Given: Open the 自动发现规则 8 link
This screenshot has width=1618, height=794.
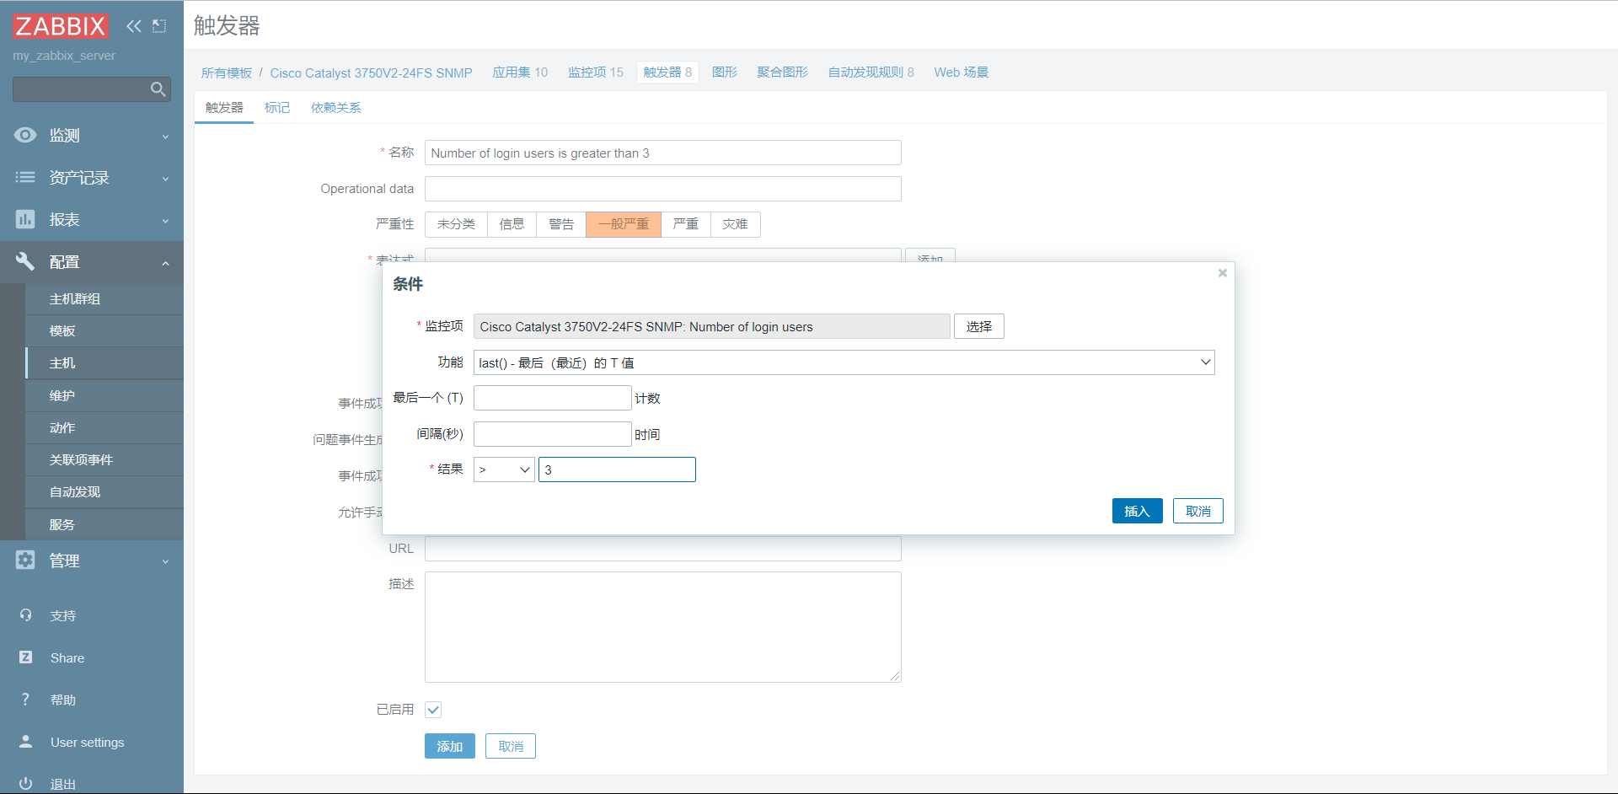Looking at the screenshot, I should point(871,72).
